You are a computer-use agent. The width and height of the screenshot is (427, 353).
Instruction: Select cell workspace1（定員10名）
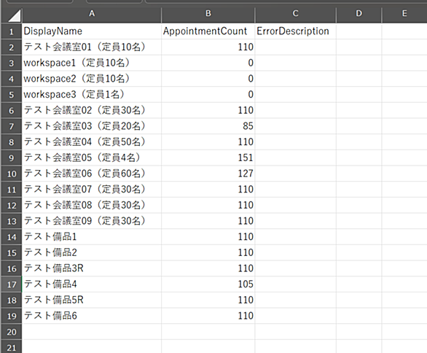92,63
